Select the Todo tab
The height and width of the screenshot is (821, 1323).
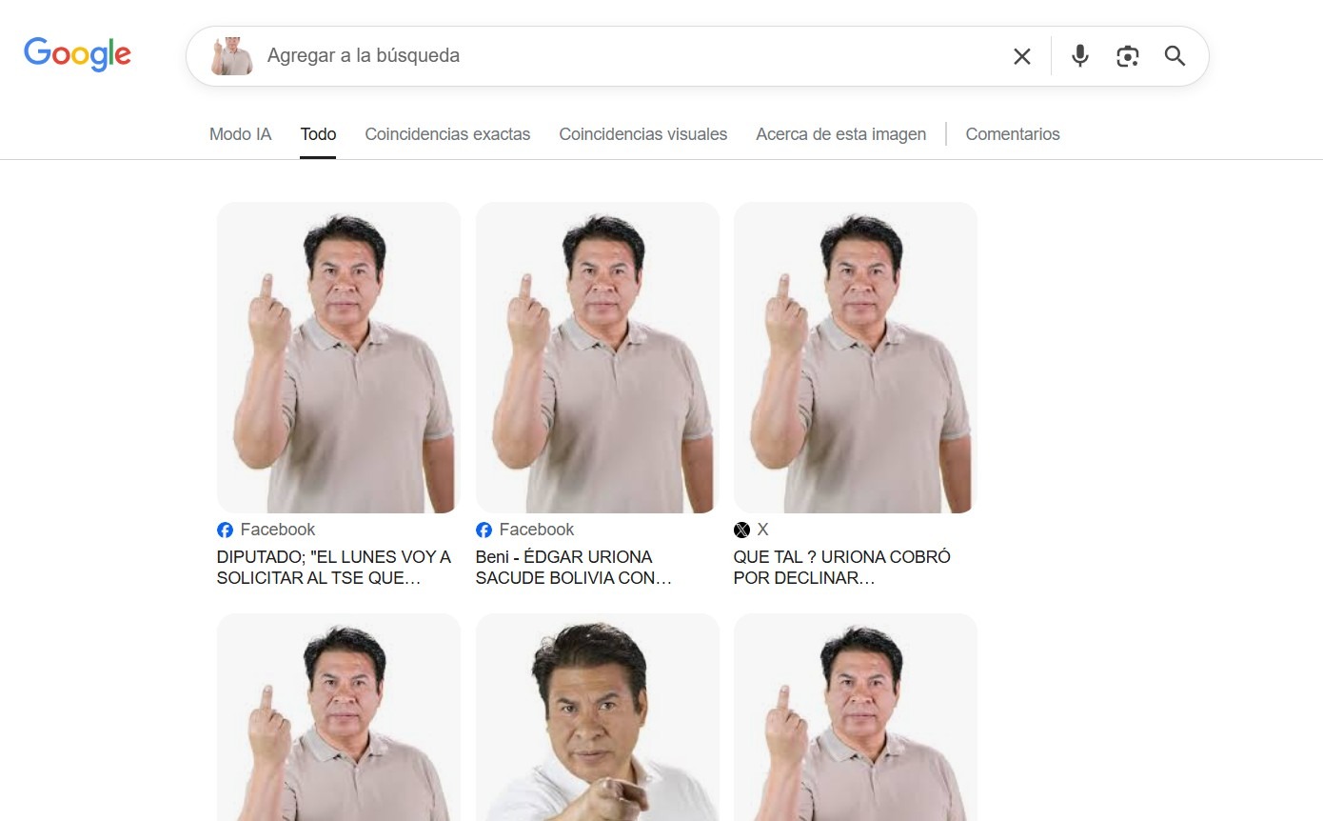click(x=318, y=134)
